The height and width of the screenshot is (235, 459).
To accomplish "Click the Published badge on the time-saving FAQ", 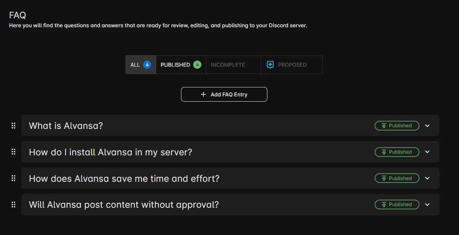I will tap(397, 178).
